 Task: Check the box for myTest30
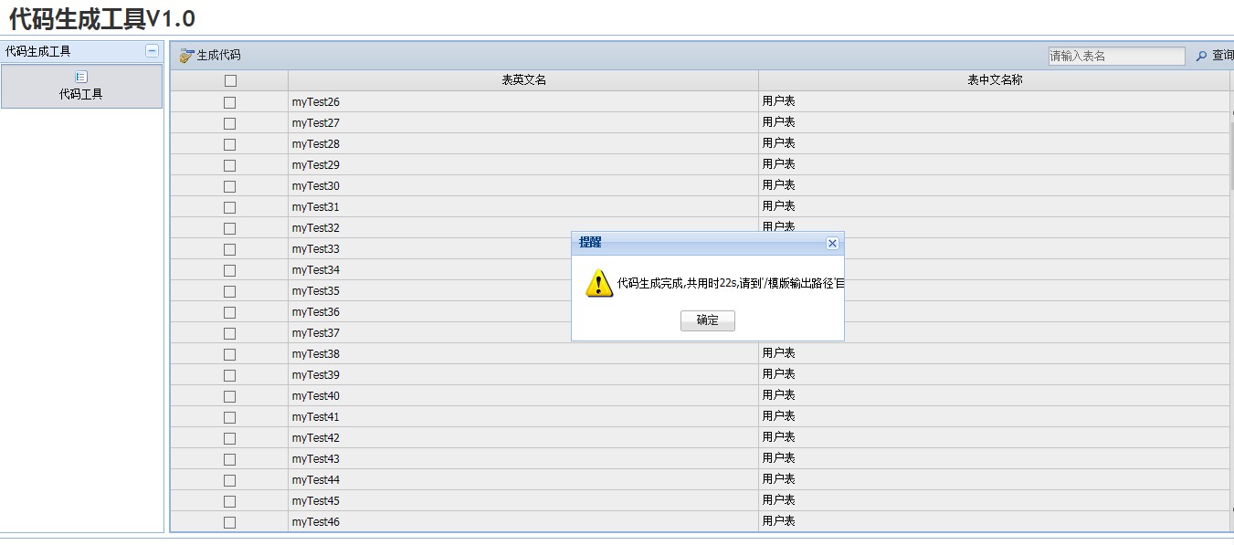230,186
